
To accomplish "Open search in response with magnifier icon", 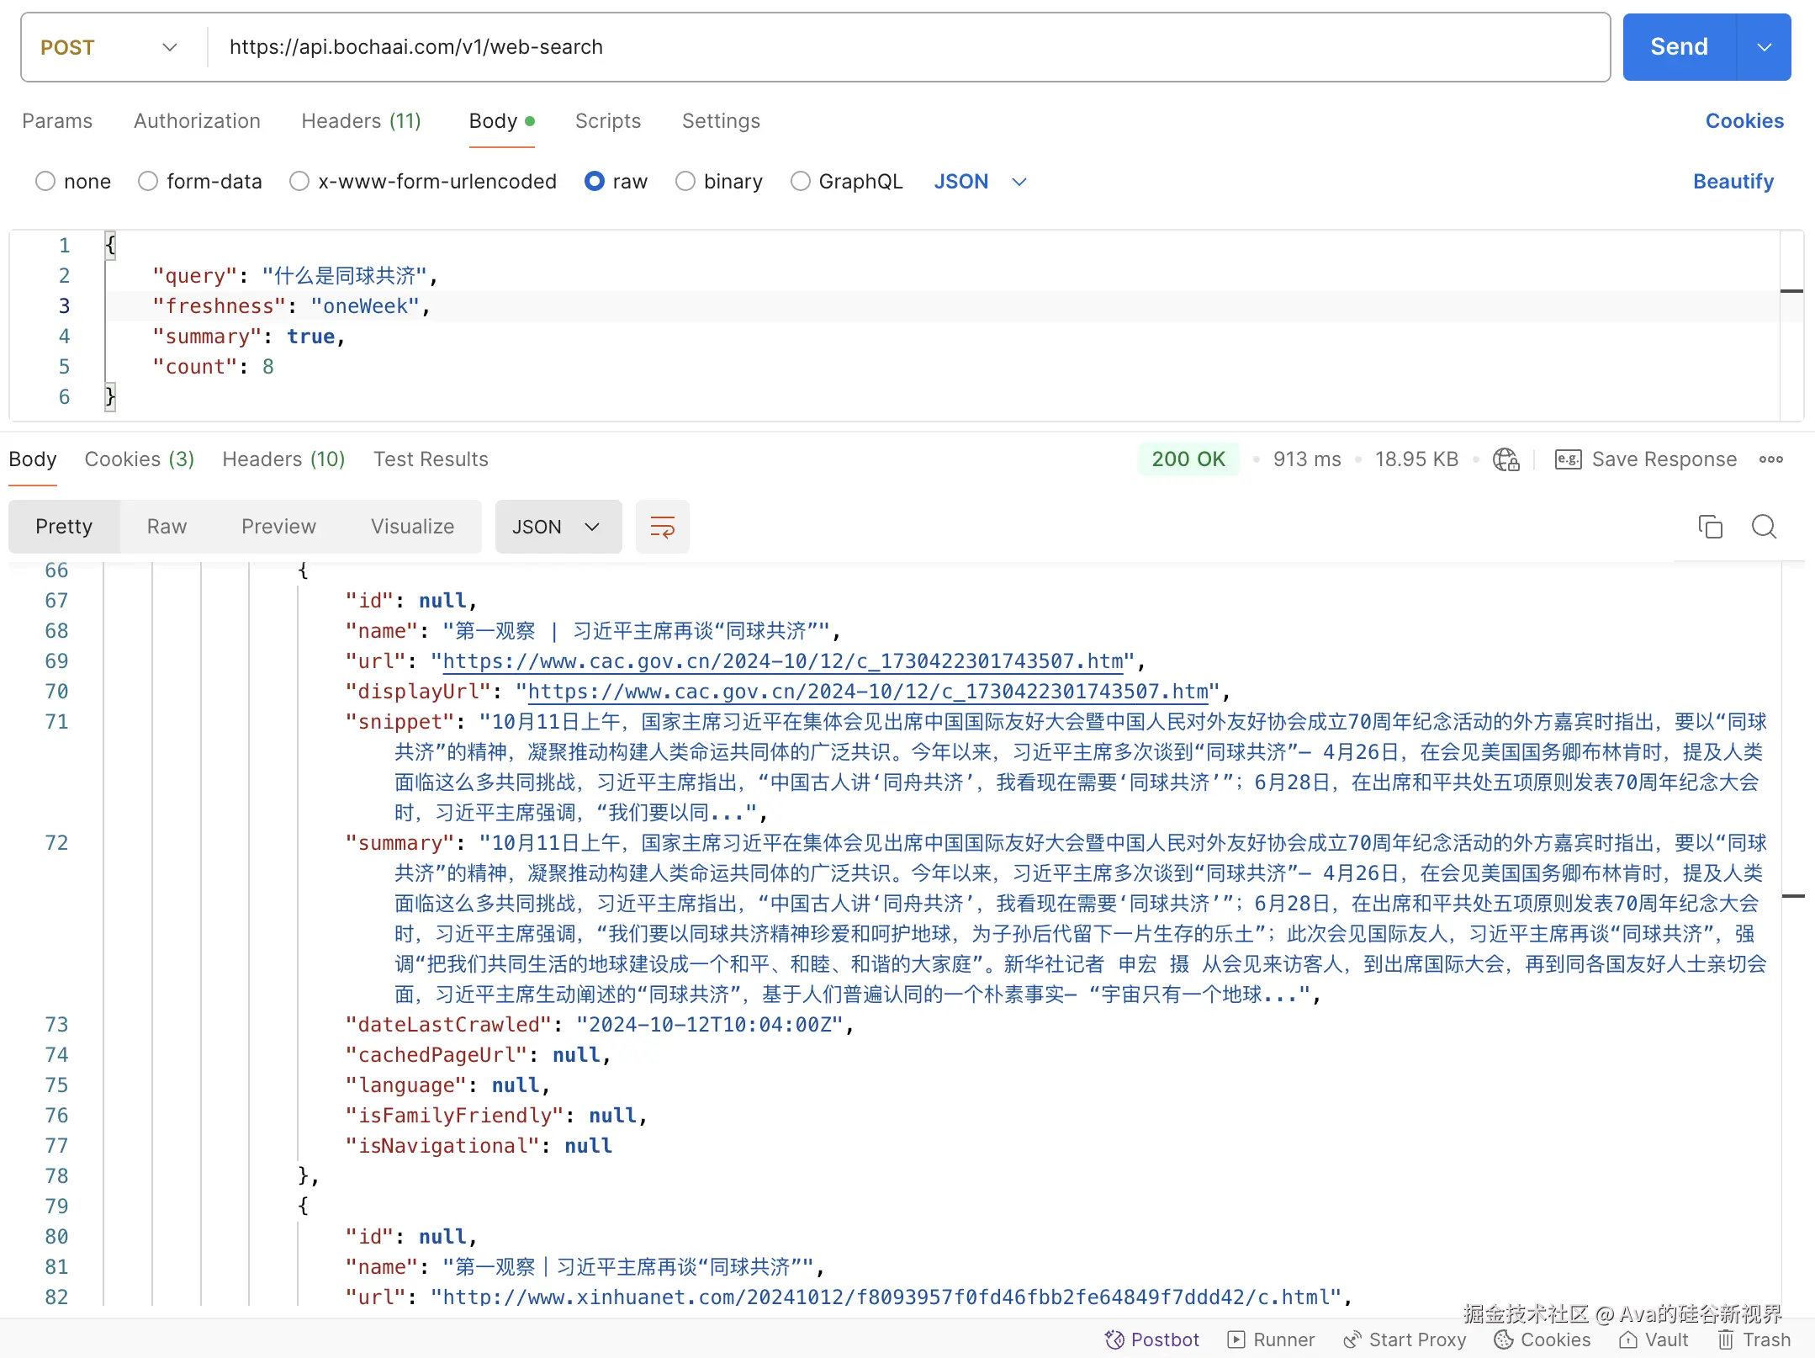I will point(1764,527).
